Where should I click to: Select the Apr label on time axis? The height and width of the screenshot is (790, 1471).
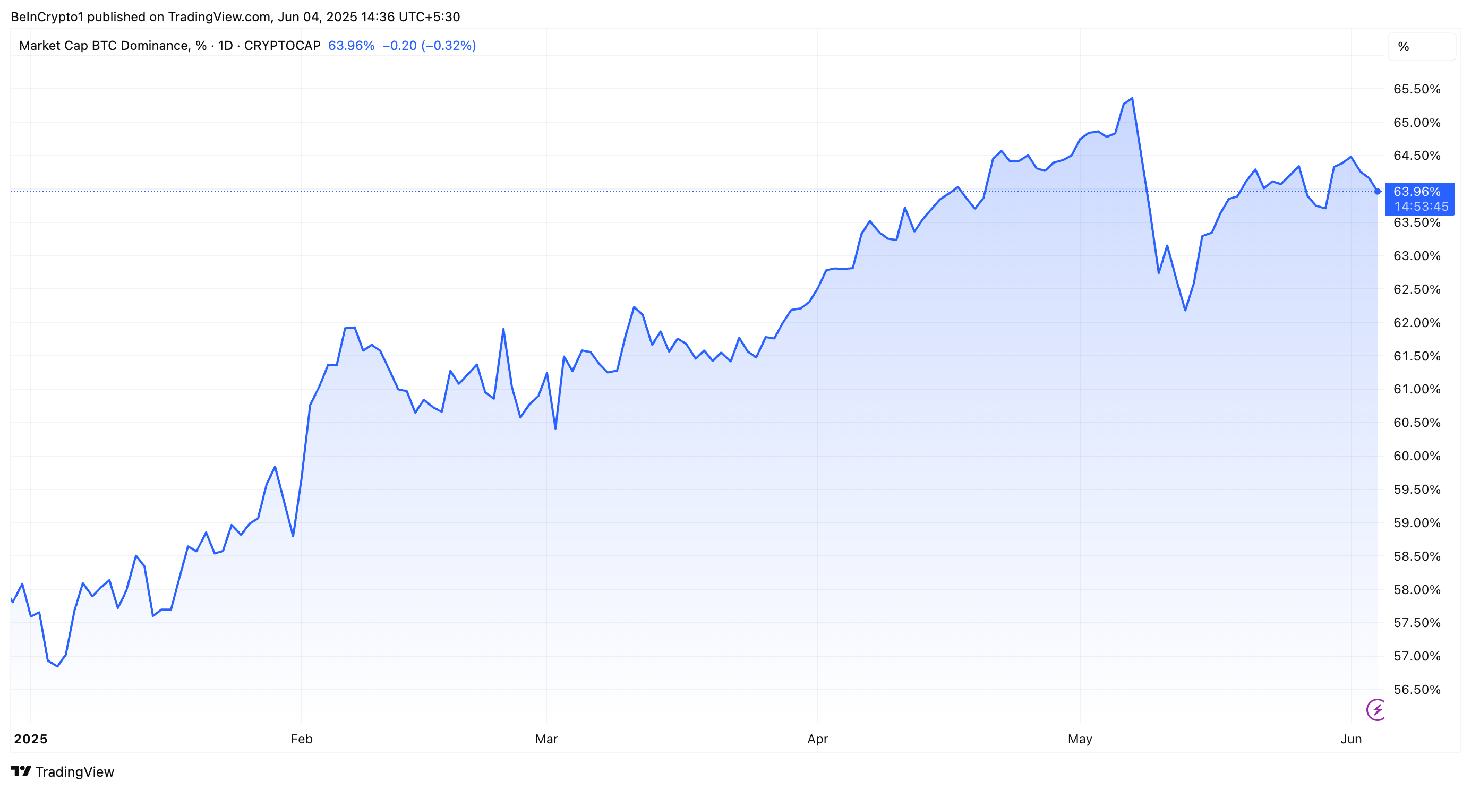[817, 739]
